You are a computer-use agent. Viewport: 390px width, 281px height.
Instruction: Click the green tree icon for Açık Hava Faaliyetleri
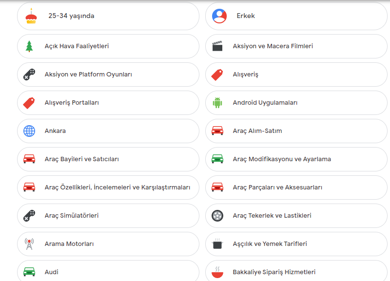coord(29,46)
